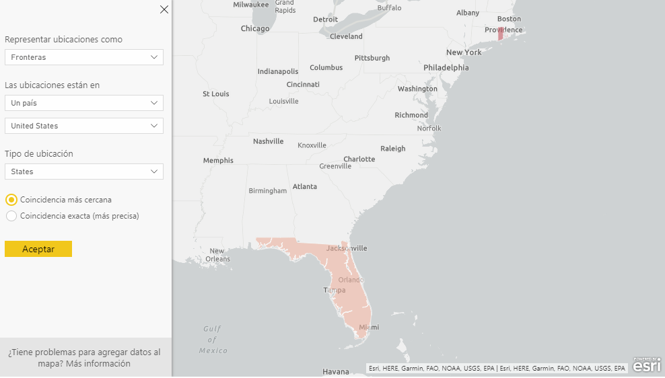Screen dimensions: 665x378
Task: Click the New York map label
Action: pos(464,52)
